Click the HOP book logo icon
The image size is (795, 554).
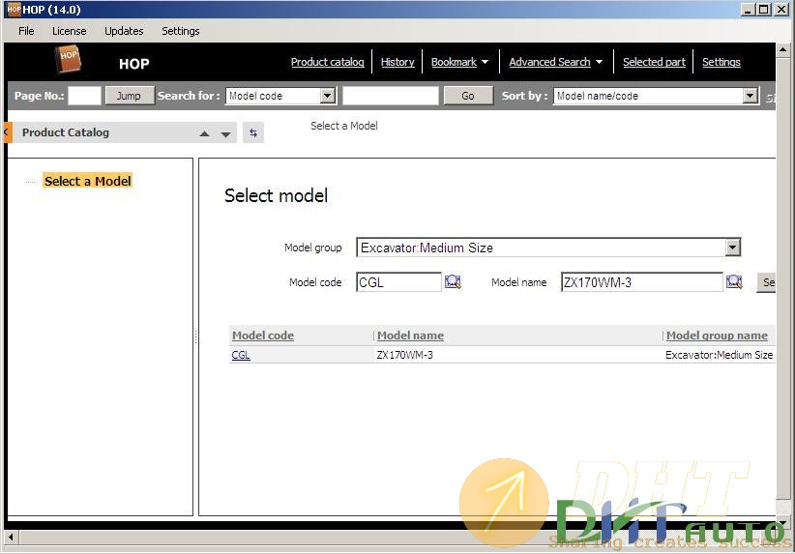[68, 59]
